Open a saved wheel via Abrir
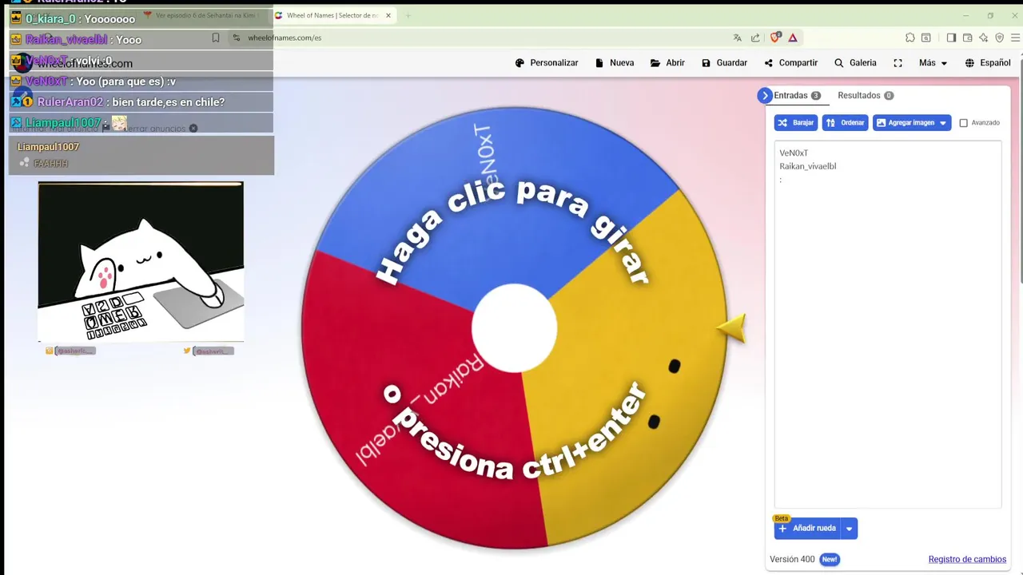Viewport: 1023px width, 575px height. [667, 63]
